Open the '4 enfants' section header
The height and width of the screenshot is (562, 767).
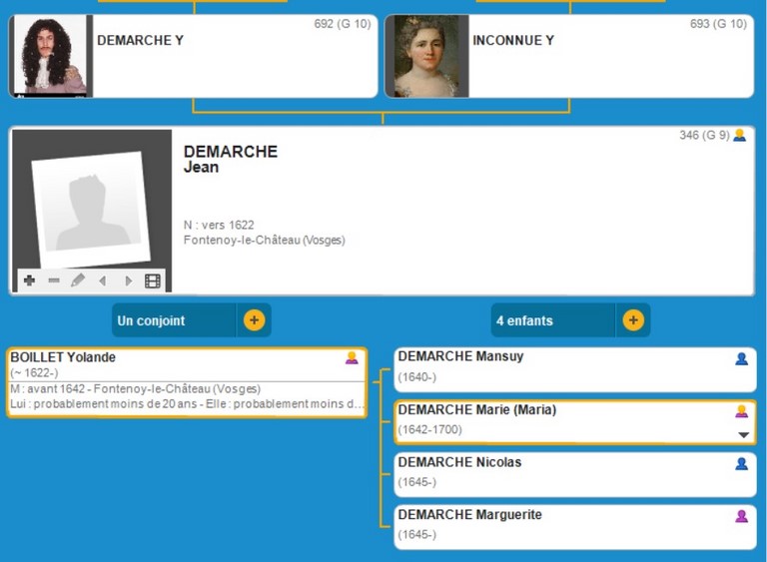click(553, 320)
